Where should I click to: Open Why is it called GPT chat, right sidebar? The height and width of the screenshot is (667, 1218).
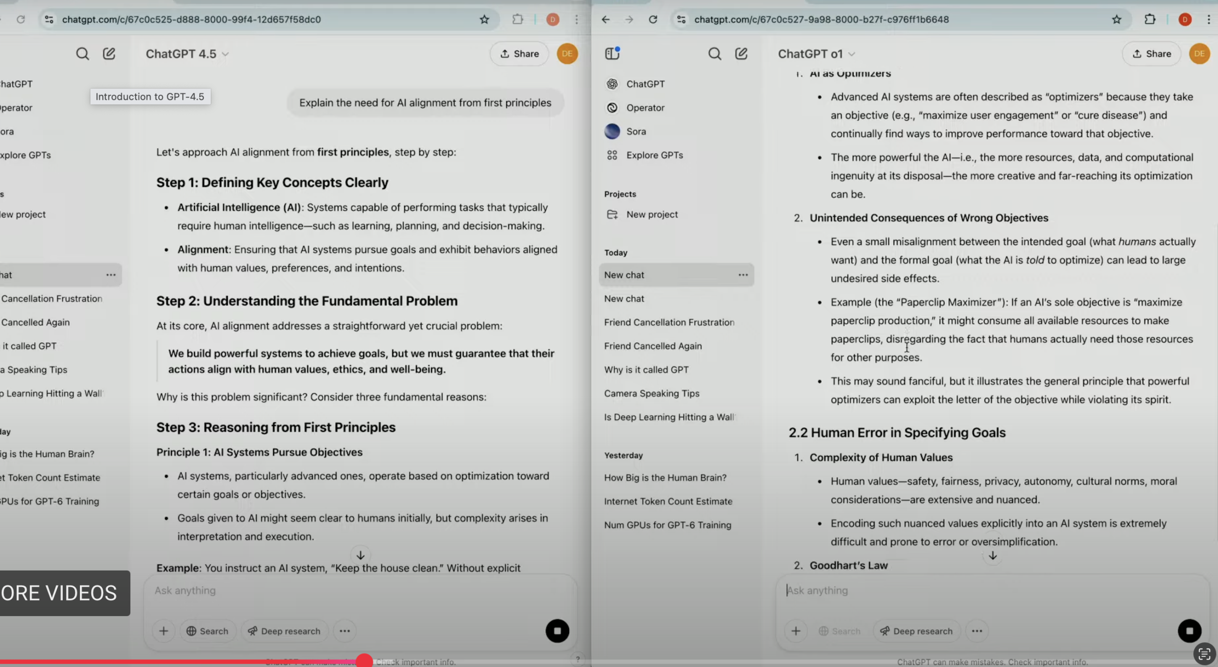[676, 370]
